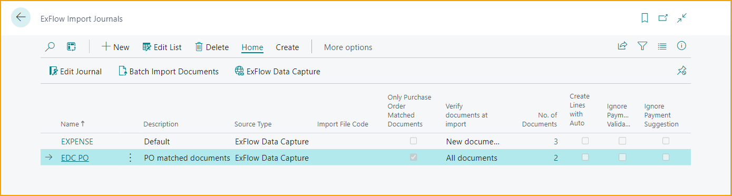
Task: Open More options menu
Action: point(348,47)
